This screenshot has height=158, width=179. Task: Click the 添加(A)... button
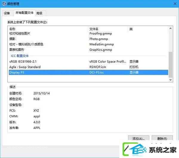click(x=139, y=139)
